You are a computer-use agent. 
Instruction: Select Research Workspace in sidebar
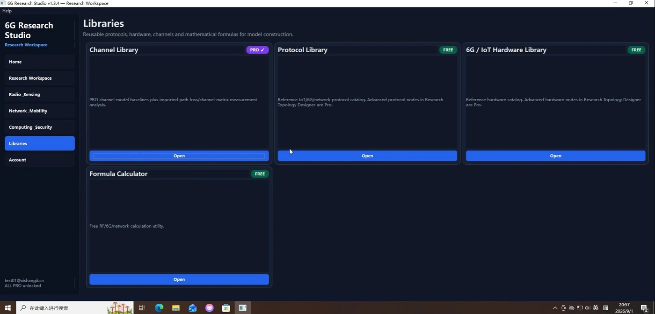[x=40, y=78]
